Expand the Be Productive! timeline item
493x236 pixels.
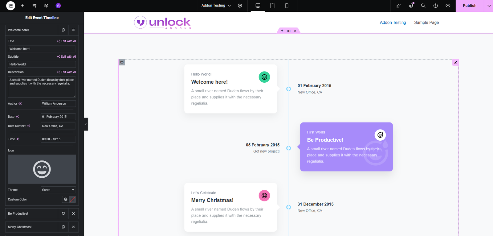pos(31,213)
